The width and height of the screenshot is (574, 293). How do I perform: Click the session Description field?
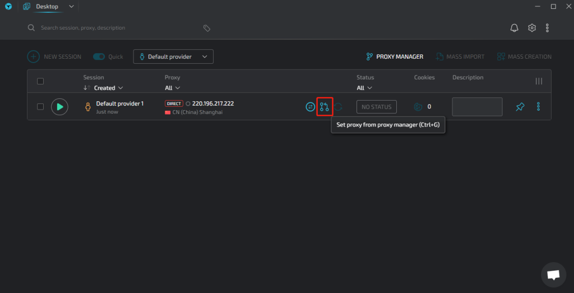[x=477, y=107]
